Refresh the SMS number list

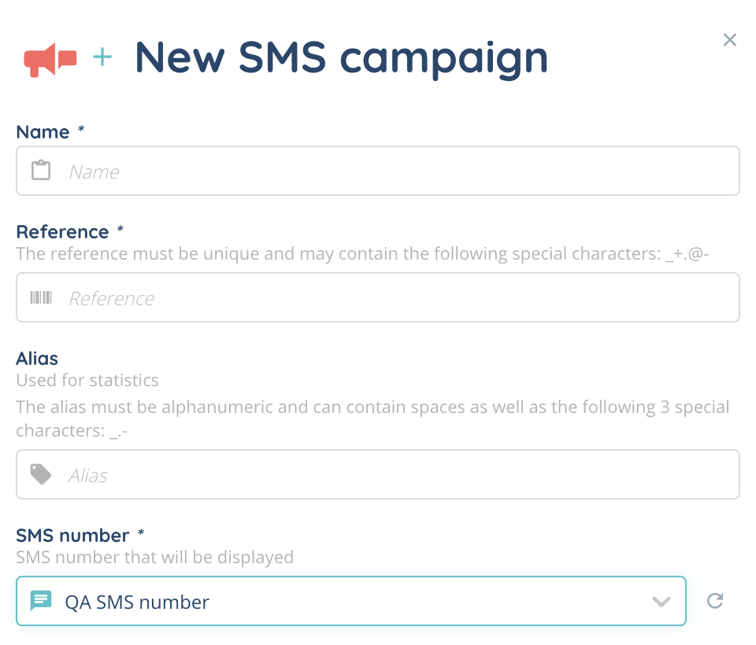click(715, 601)
